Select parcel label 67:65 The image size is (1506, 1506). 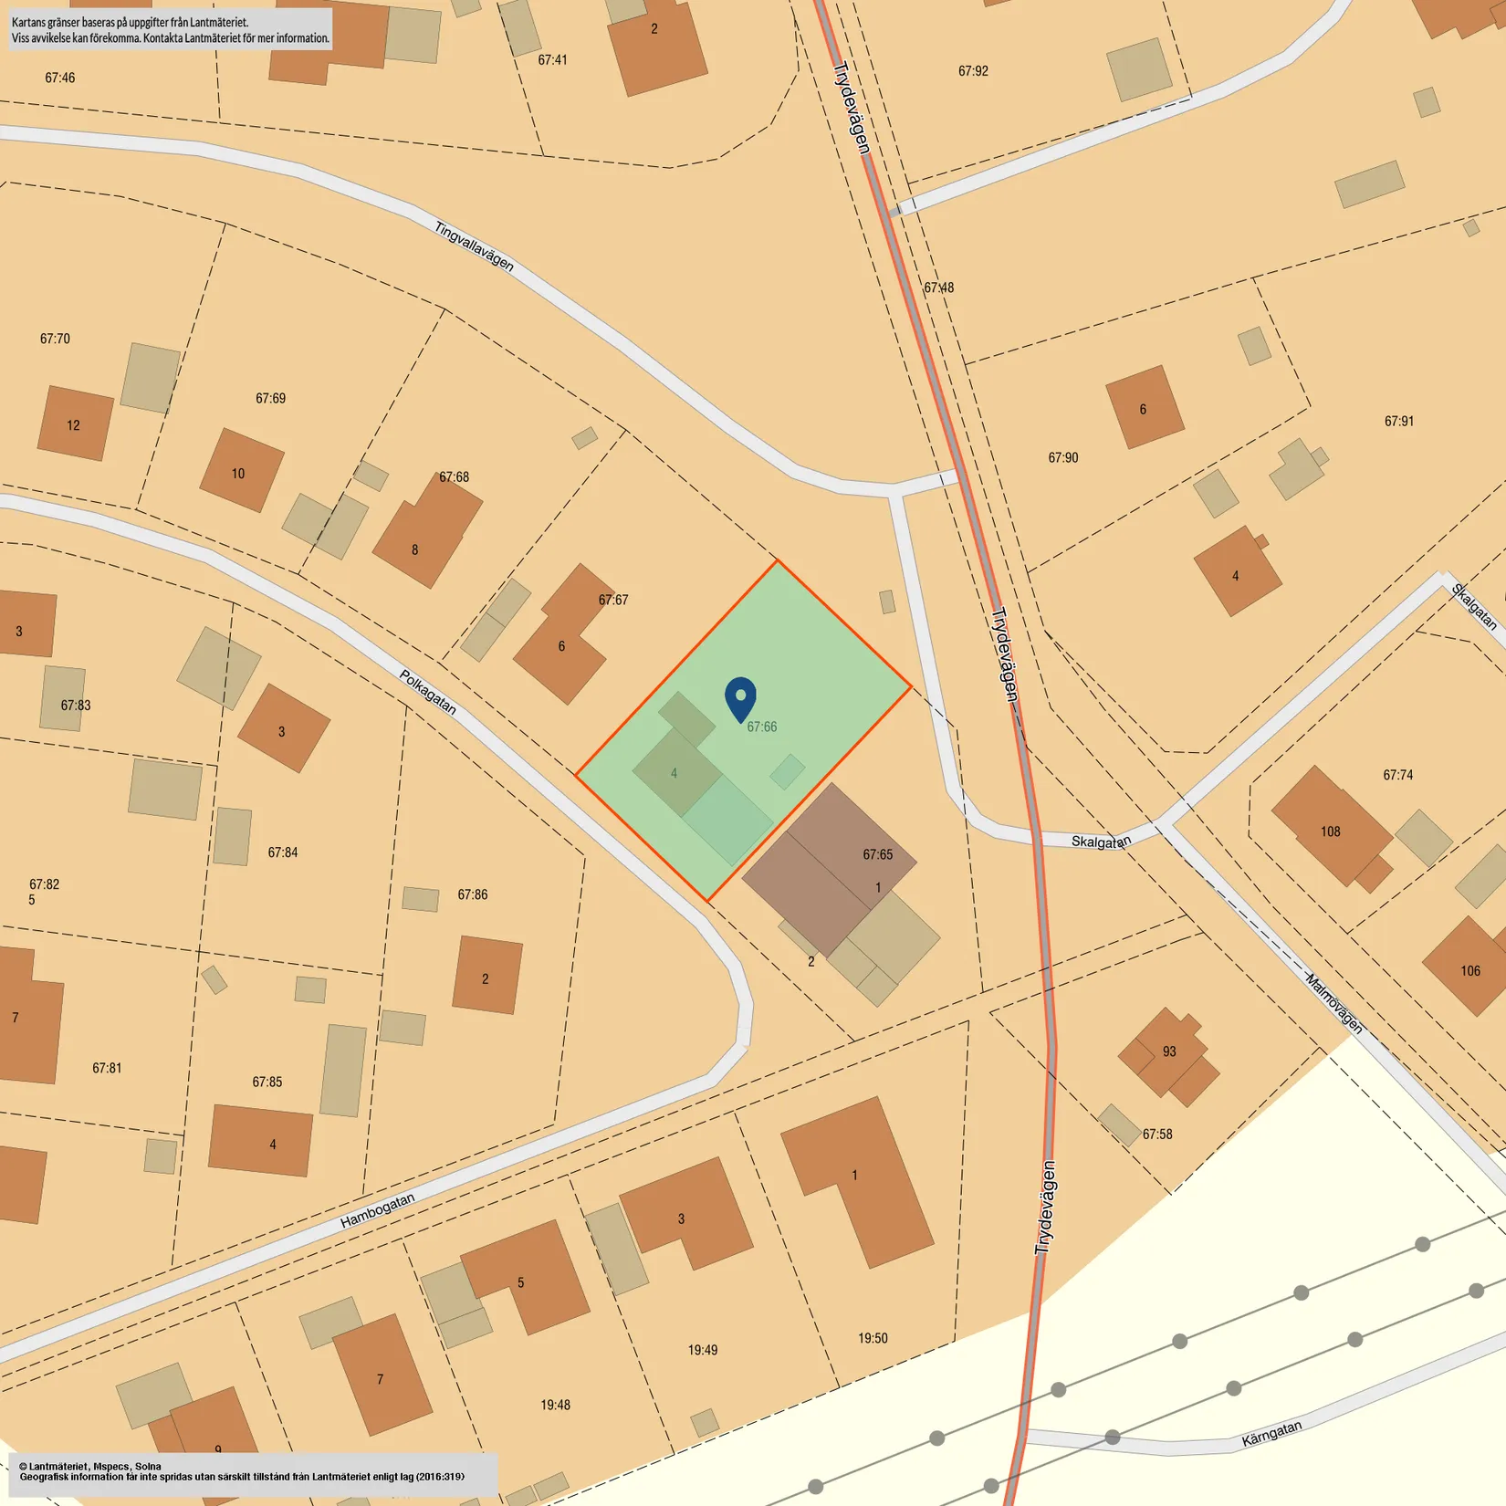(x=877, y=854)
